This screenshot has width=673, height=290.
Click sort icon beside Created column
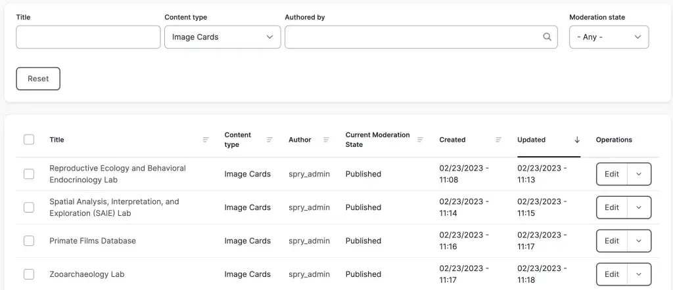click(x=498, y=140)
